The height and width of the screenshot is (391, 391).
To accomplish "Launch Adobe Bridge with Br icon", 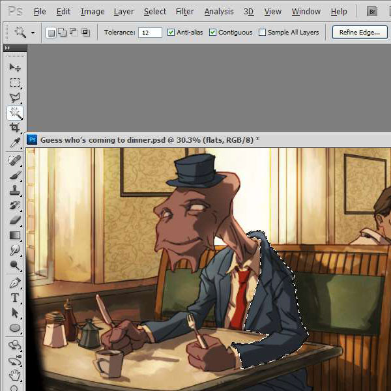I will tap(372, 12).
